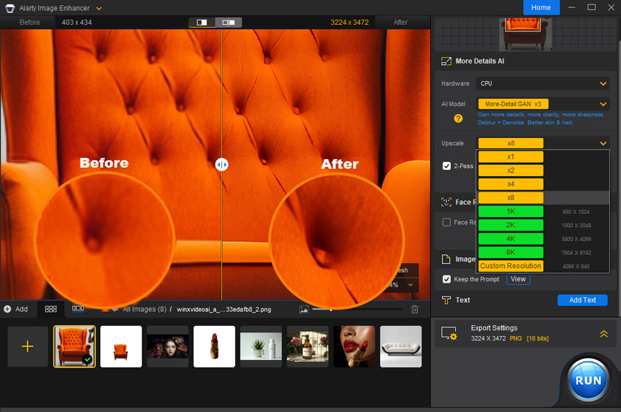Click the file name winxvideoai_a_...33edafb8_2.png
This screenshot has width=621, height=412.
pos(224,310)
